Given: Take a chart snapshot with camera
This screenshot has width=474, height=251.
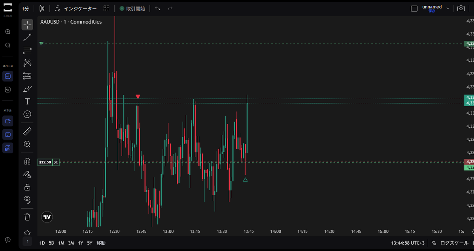Looking at the screenshot, I should tap(461, 8).
